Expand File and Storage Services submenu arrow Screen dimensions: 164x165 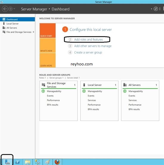tap(33, 32)
